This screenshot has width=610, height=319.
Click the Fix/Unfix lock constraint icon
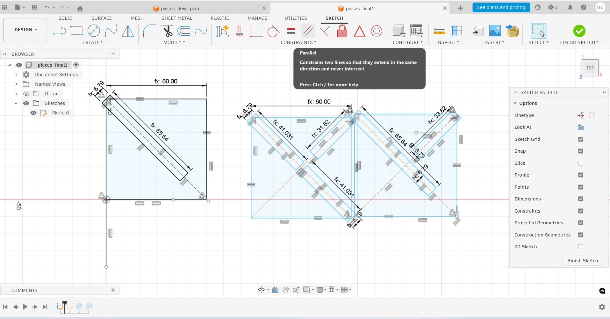coord(342,31)
